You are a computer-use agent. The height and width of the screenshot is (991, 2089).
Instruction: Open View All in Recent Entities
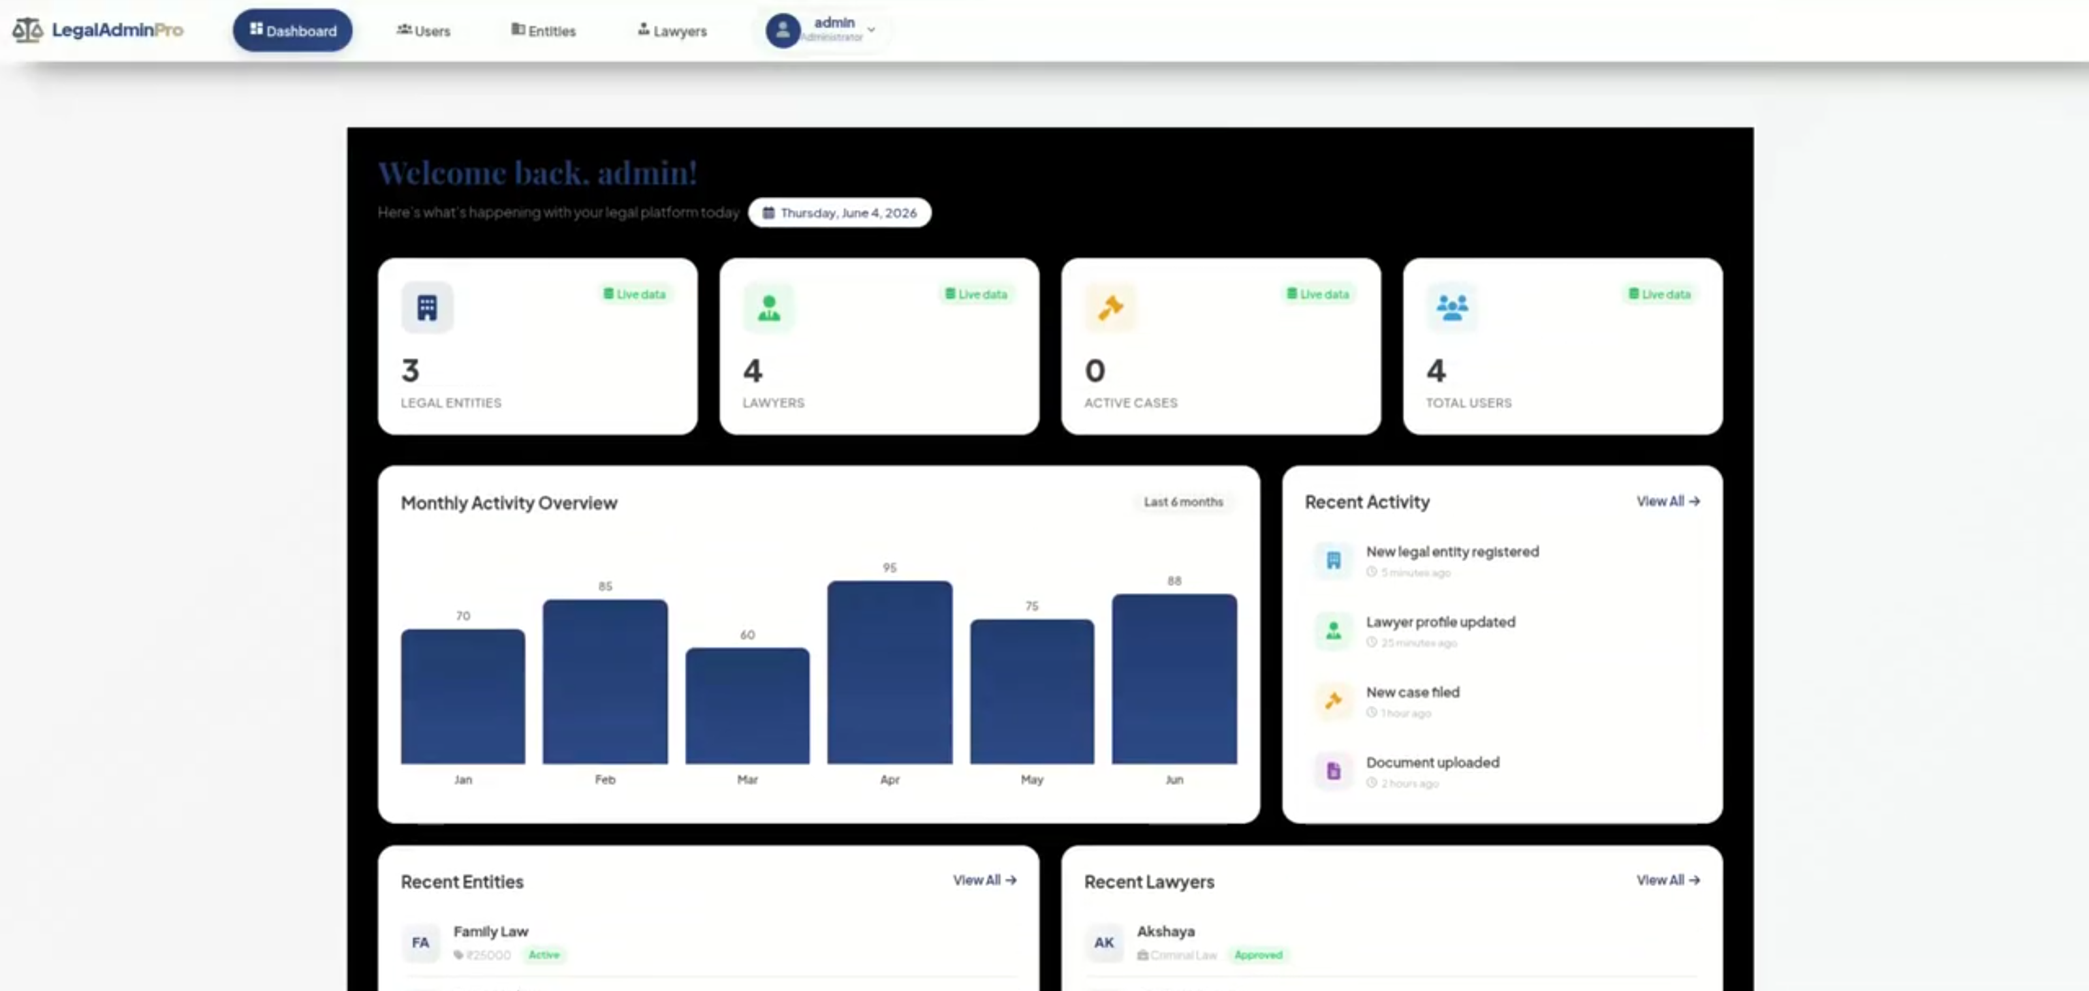click(x=984, y=880)
